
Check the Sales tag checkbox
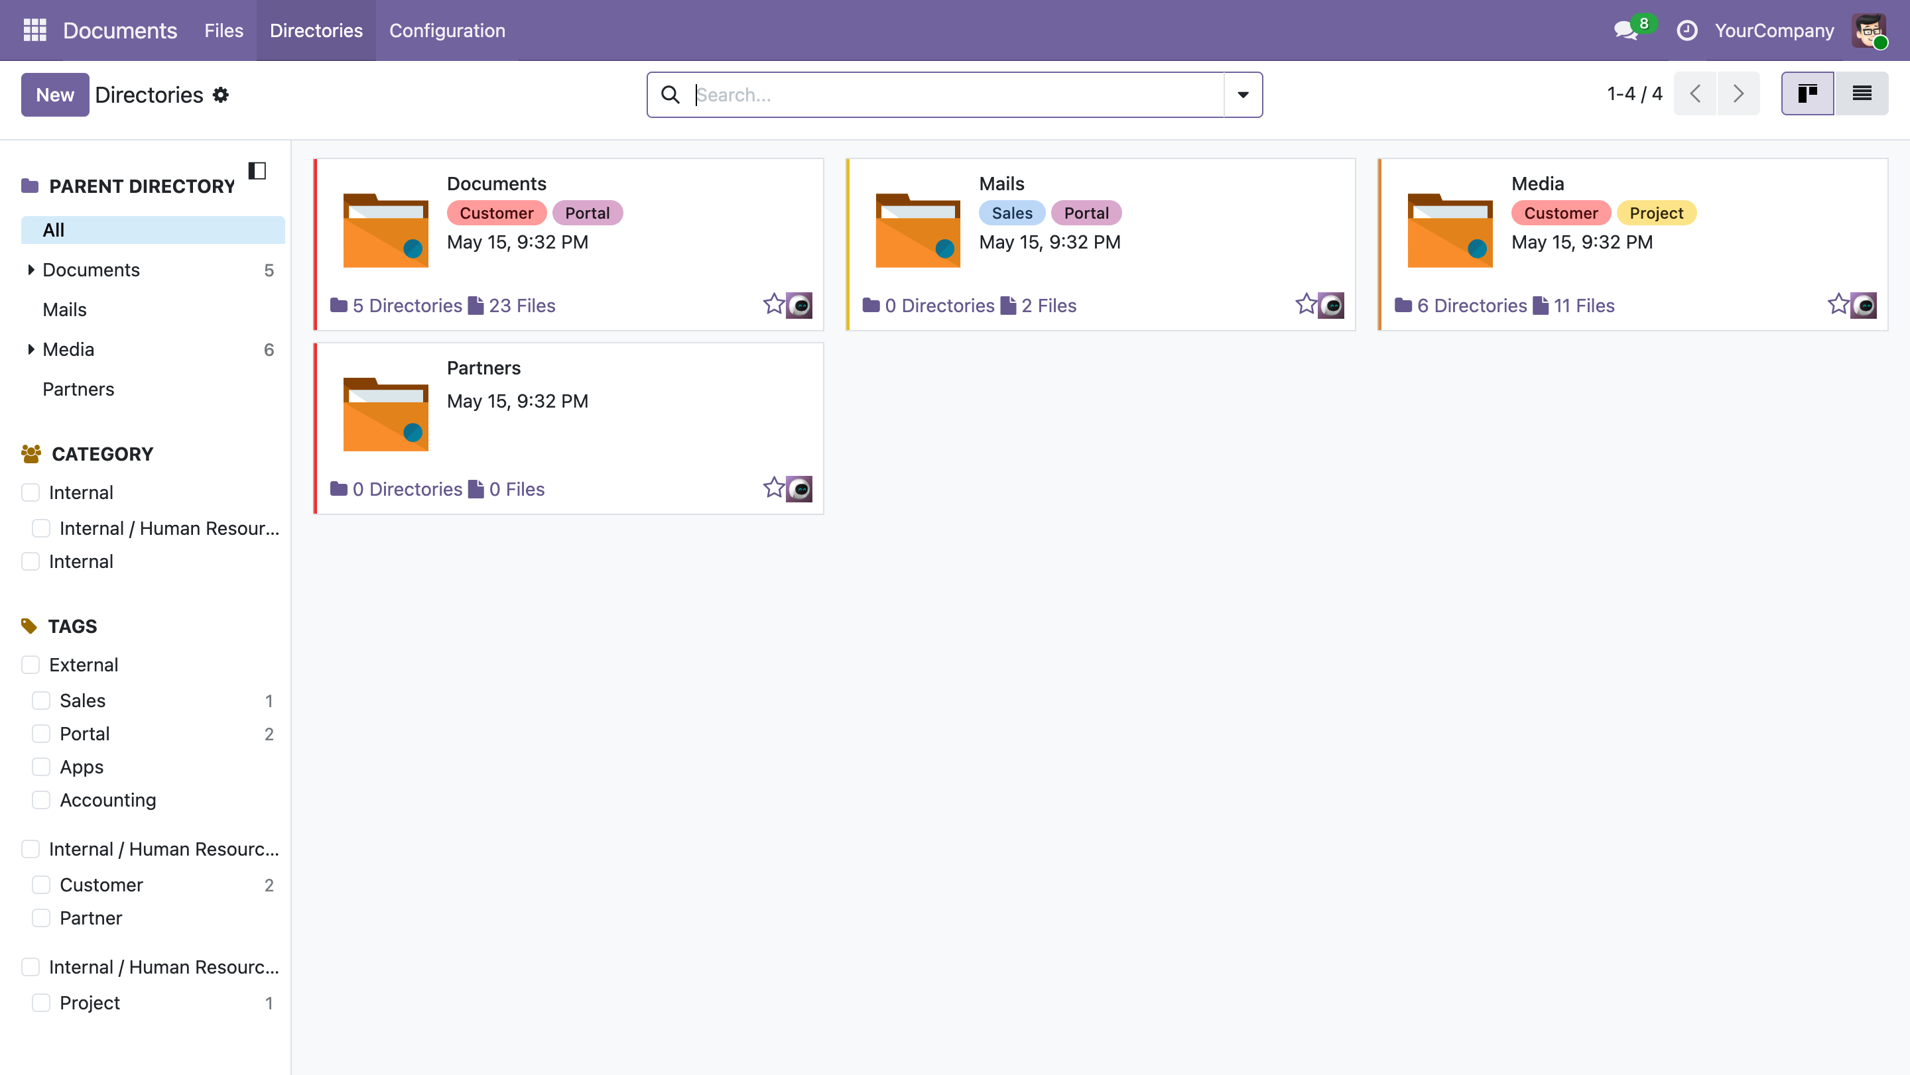click(x=40, y=700)
